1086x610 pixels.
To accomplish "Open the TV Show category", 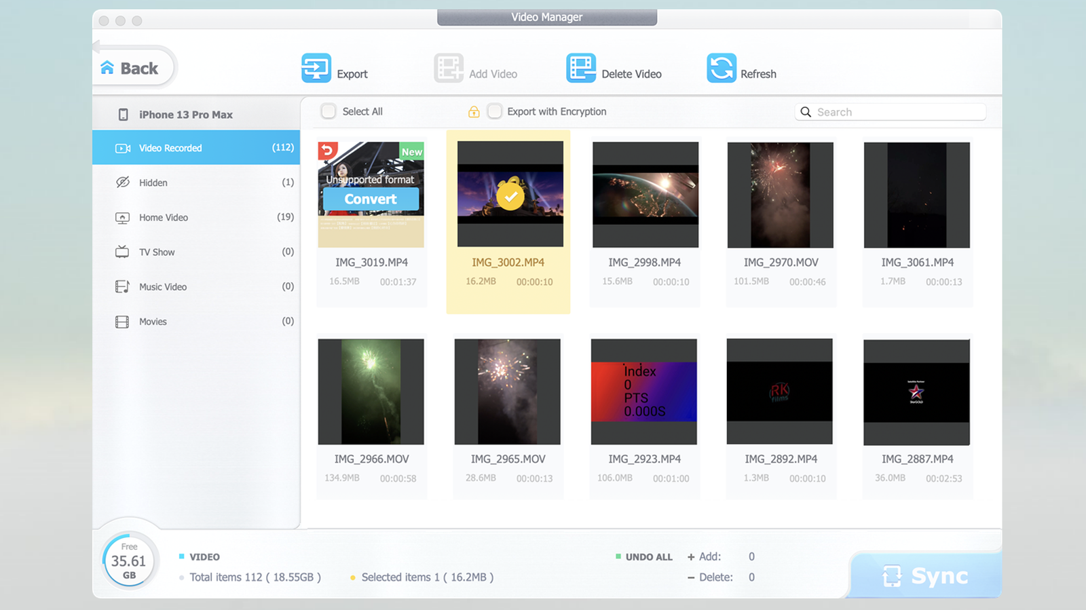I will [196, 252].
